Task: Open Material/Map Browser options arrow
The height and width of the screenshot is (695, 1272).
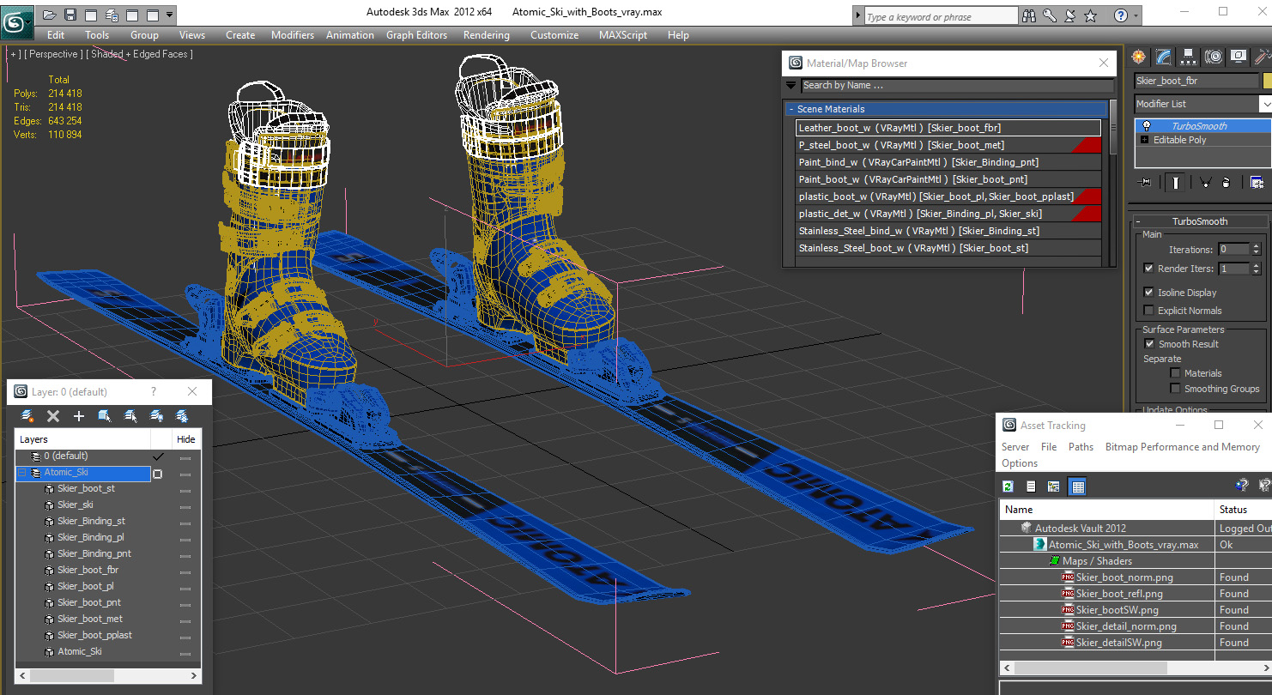Action: pyautogui.click(x=790, y=86)
